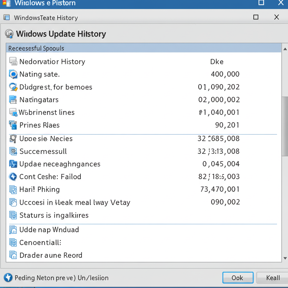Image resolution: width=288 pixels, height=288 pixels.
Task: Click the Uccoesi in tbeak meal icon
Action: [x=13, y=202]
